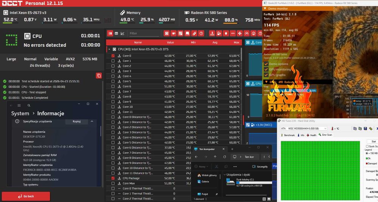Collapse Urządzenia i dyski group in Explorer
Screen dimensions: 378x202
click(225, 175)
